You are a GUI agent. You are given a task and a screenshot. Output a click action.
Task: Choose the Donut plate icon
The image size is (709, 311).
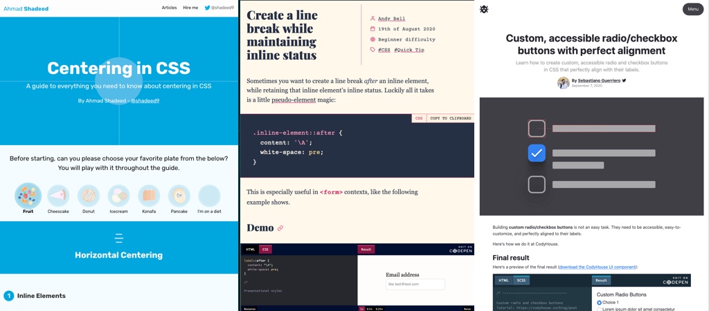click(x=89, y=196)
